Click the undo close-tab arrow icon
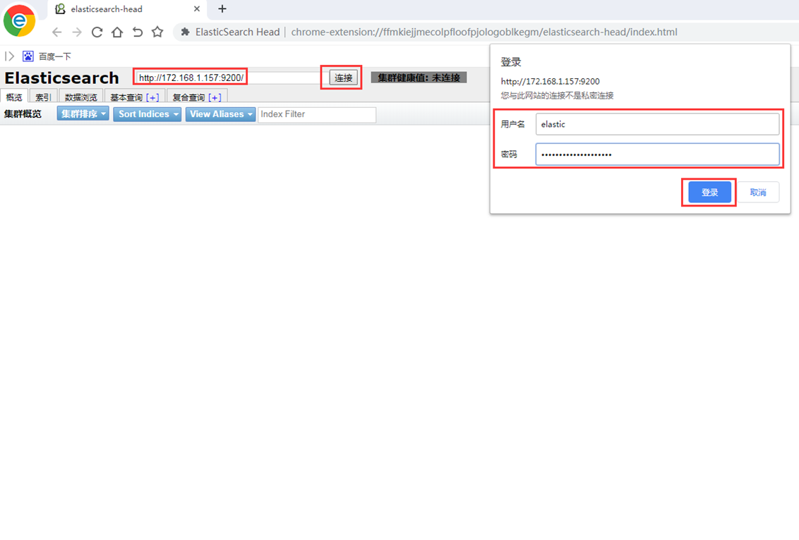This screenshot has height=540, width=799. (x=138, y=32)
